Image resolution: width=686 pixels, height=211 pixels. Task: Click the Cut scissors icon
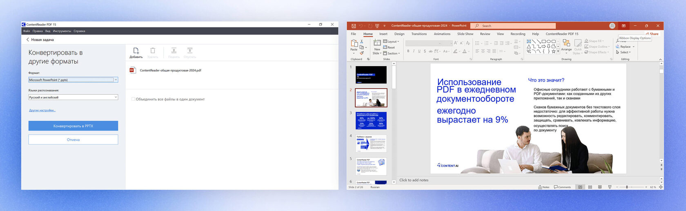(x=361, y=42)
